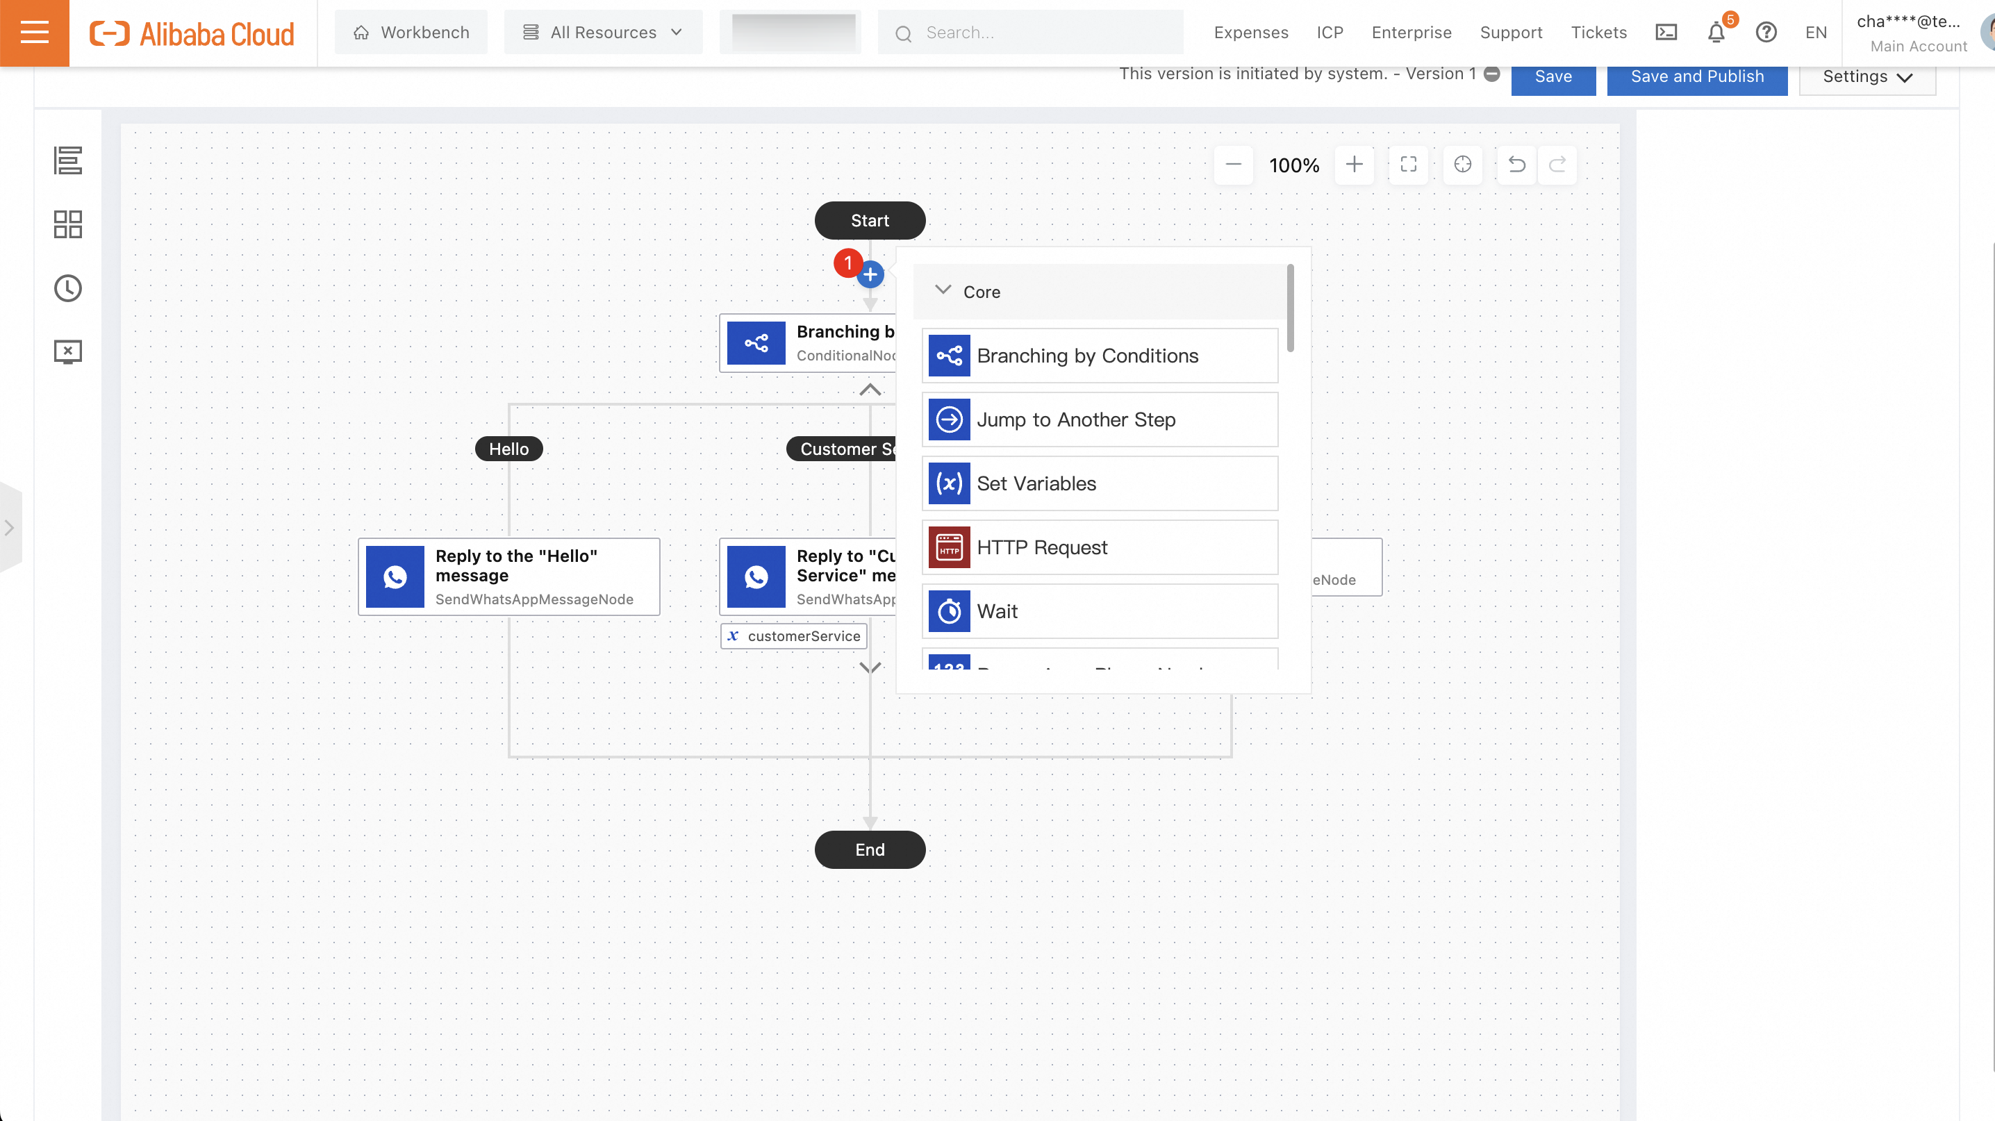The width and height of the screenshot is (1995, 1121).
Task: Select Set Variables from node list
Action: pyautogui.click(x=1099, y=483)
